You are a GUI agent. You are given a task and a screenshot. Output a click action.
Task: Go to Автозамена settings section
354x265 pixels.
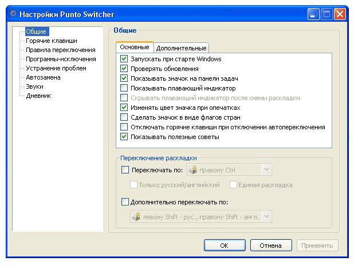click(x=43, y=77)
